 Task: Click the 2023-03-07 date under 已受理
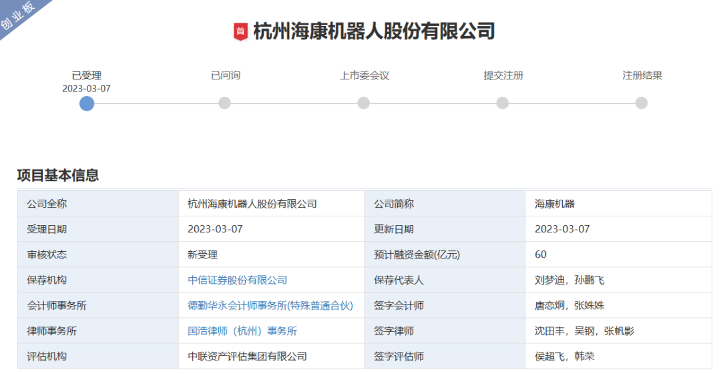click(86, 88)
